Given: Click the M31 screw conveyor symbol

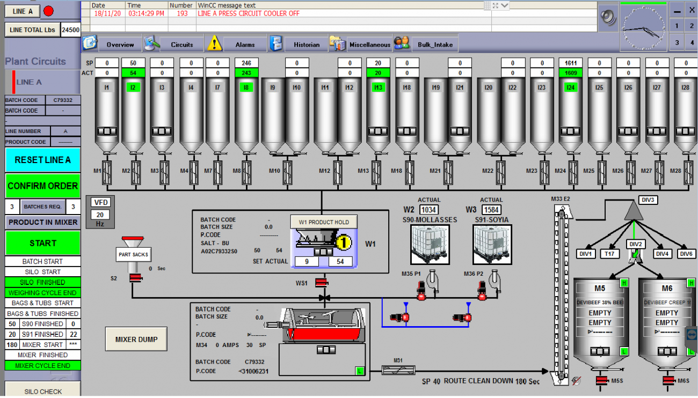Looking at the screenshot, I should click(398, 370).
